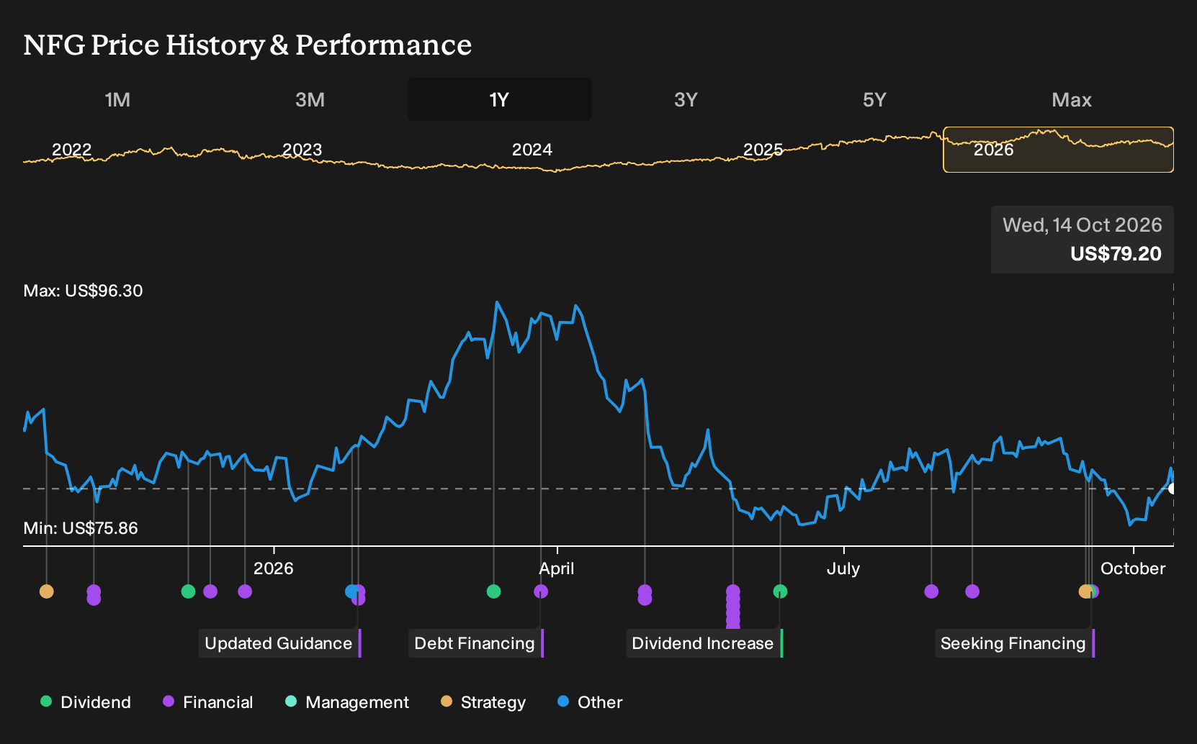Toggle the Other legend filter
Viewport: 1197px width, 744px height.
(x=590, y=702)
